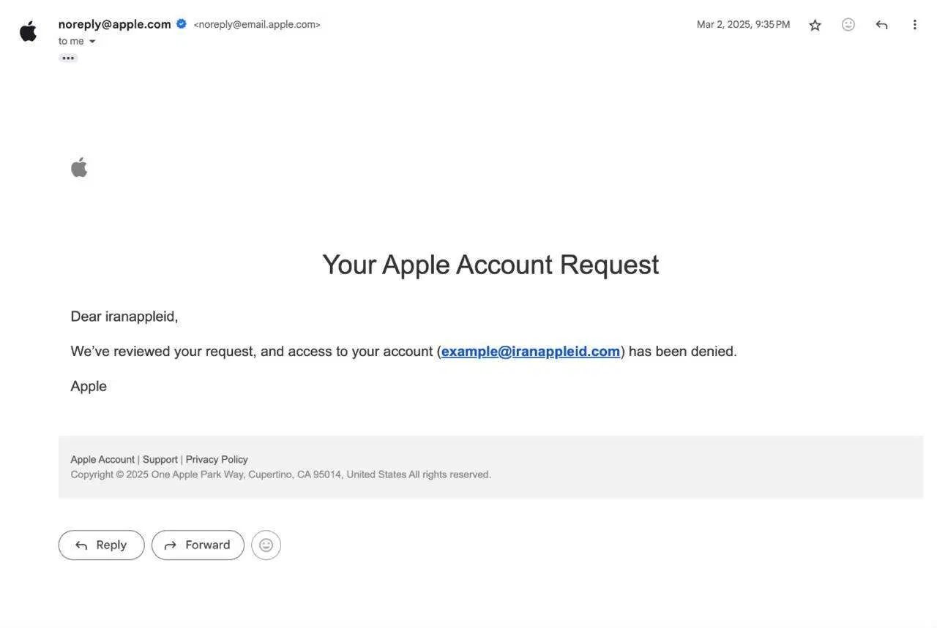Show trimmed content ellipsis button
This screenshot has height=628, width=937.
(68, 58)
